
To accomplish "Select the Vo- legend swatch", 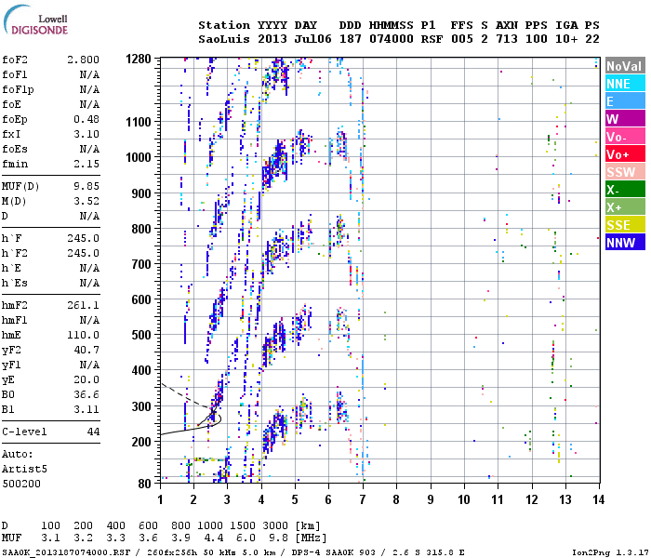I will point(625,137).
